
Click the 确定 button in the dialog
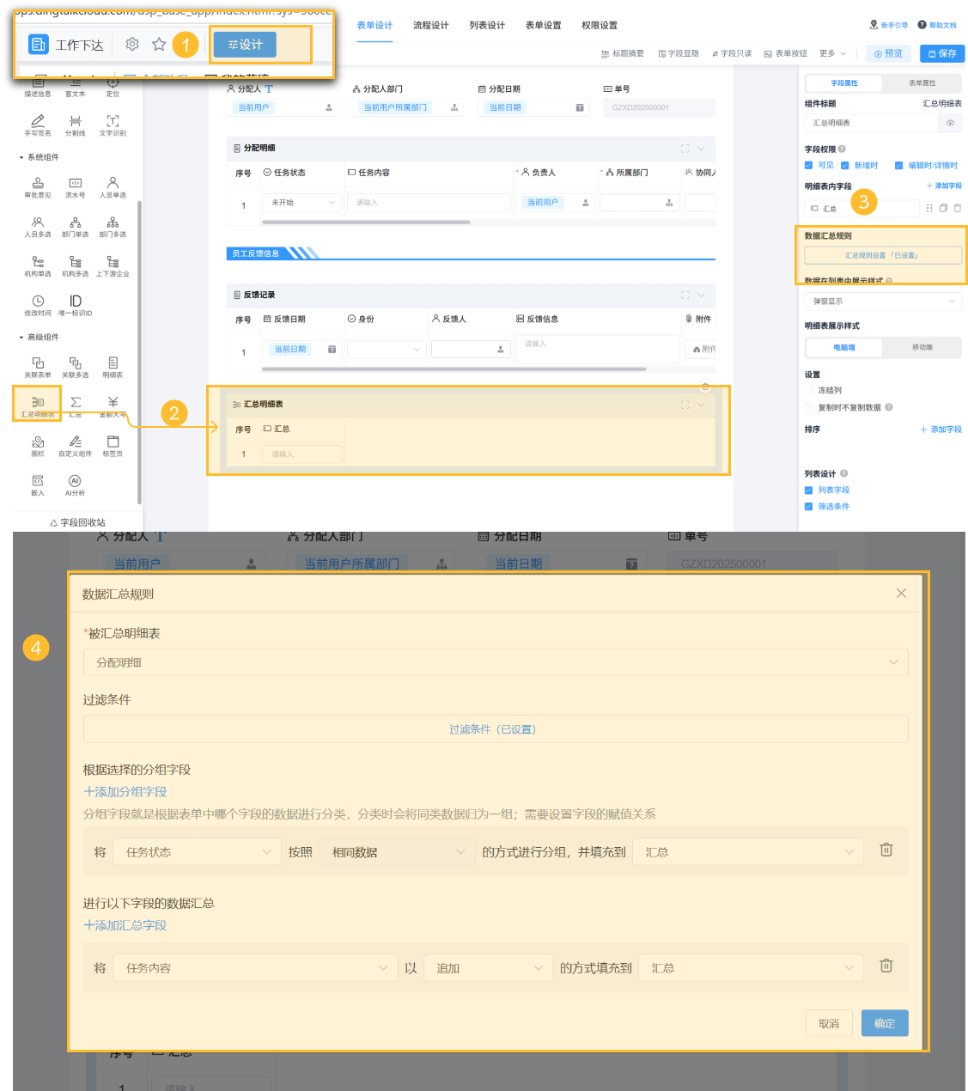pos(885,1023)
